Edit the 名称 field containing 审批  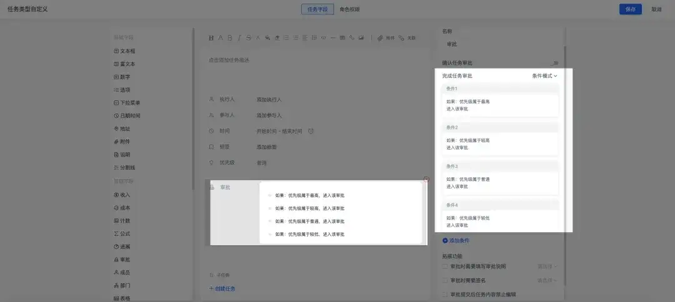[500, 44]
